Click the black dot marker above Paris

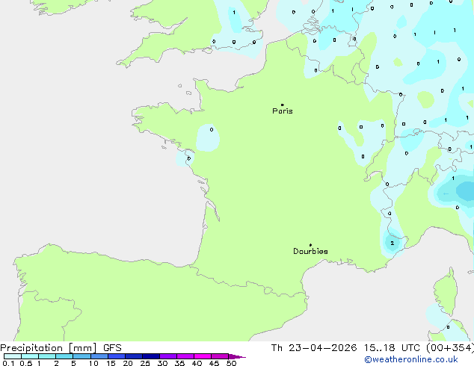click(283, 105)
